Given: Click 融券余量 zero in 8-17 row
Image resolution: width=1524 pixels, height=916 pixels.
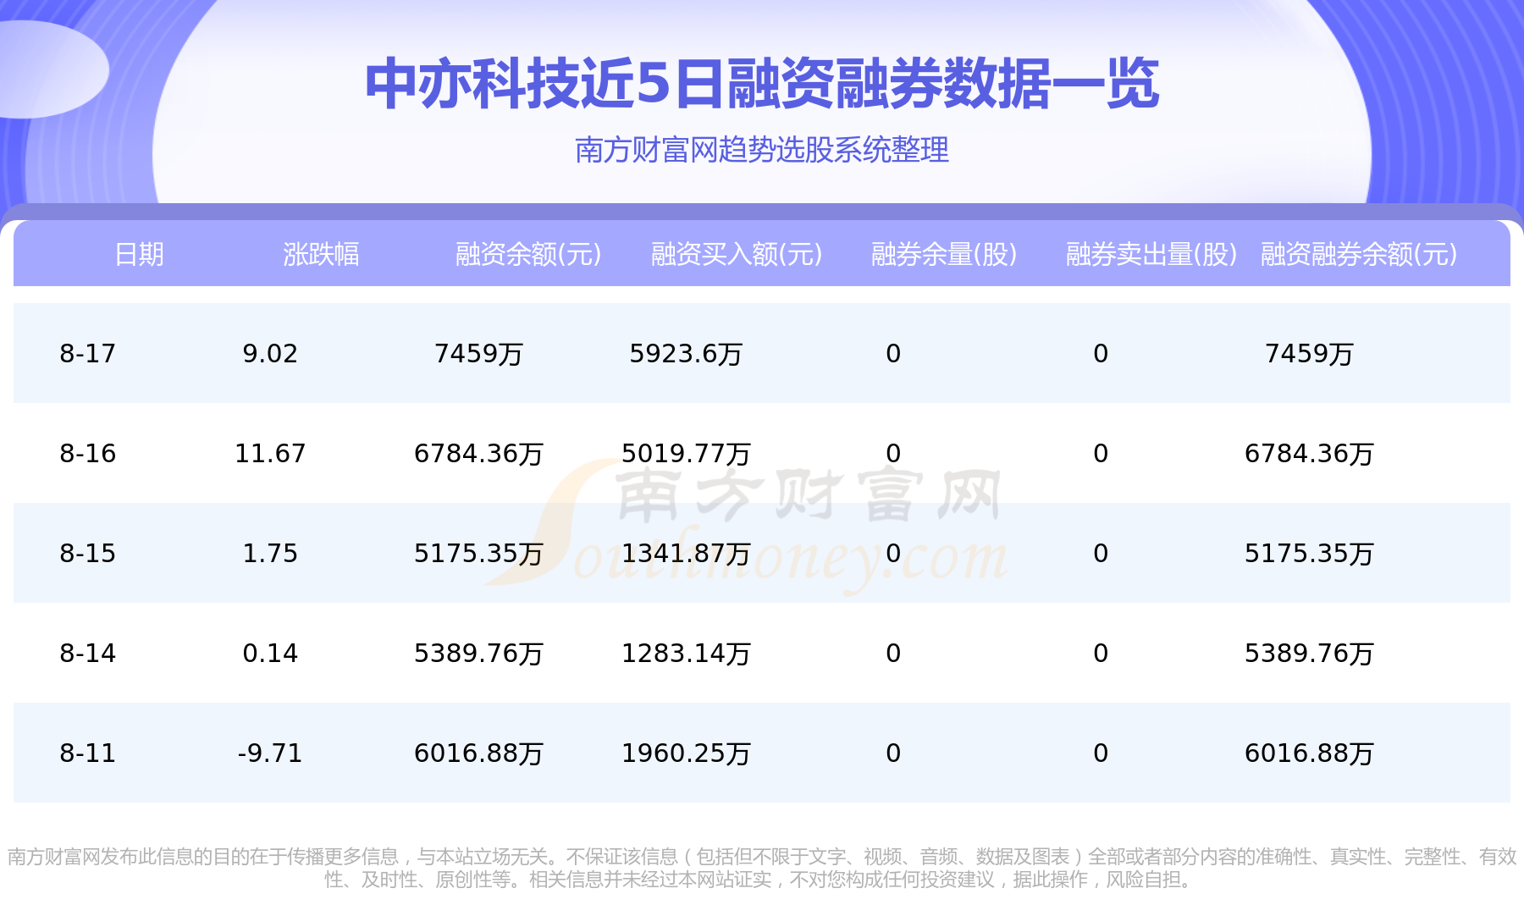Looking at the screenshot, I should pos(893,353).
